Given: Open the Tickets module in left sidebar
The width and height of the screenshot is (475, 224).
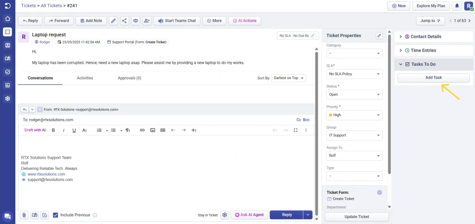Looking at the screenshot, I should pos(7,32).
